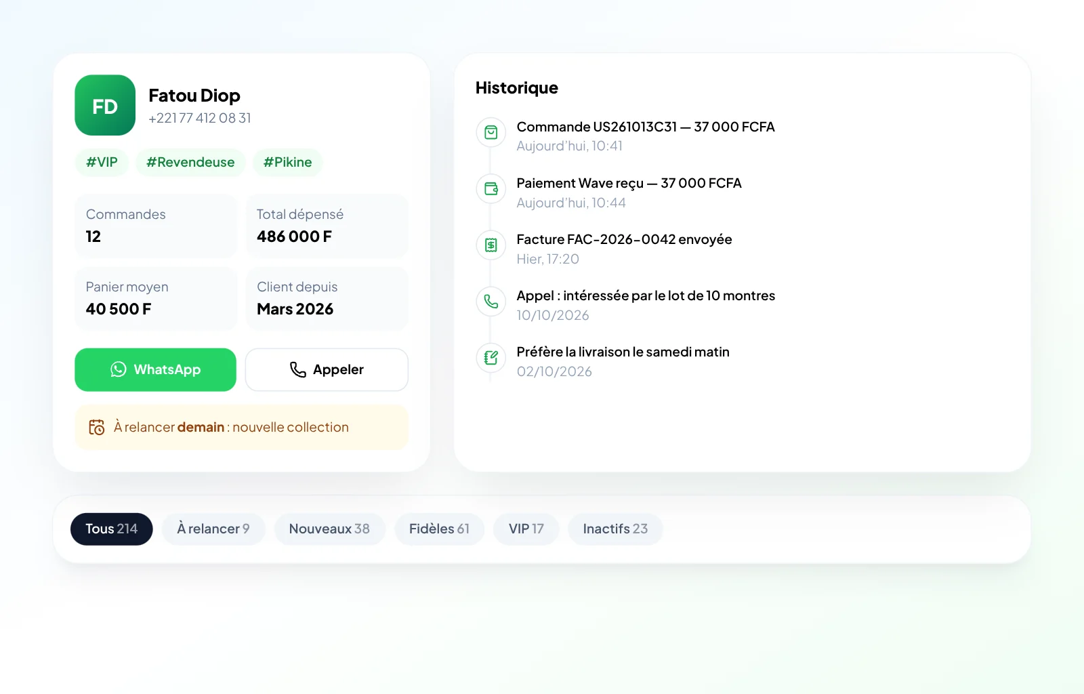Click the Total dépensé 486 000 F card
1084x694 pixels.
(327, 226)
